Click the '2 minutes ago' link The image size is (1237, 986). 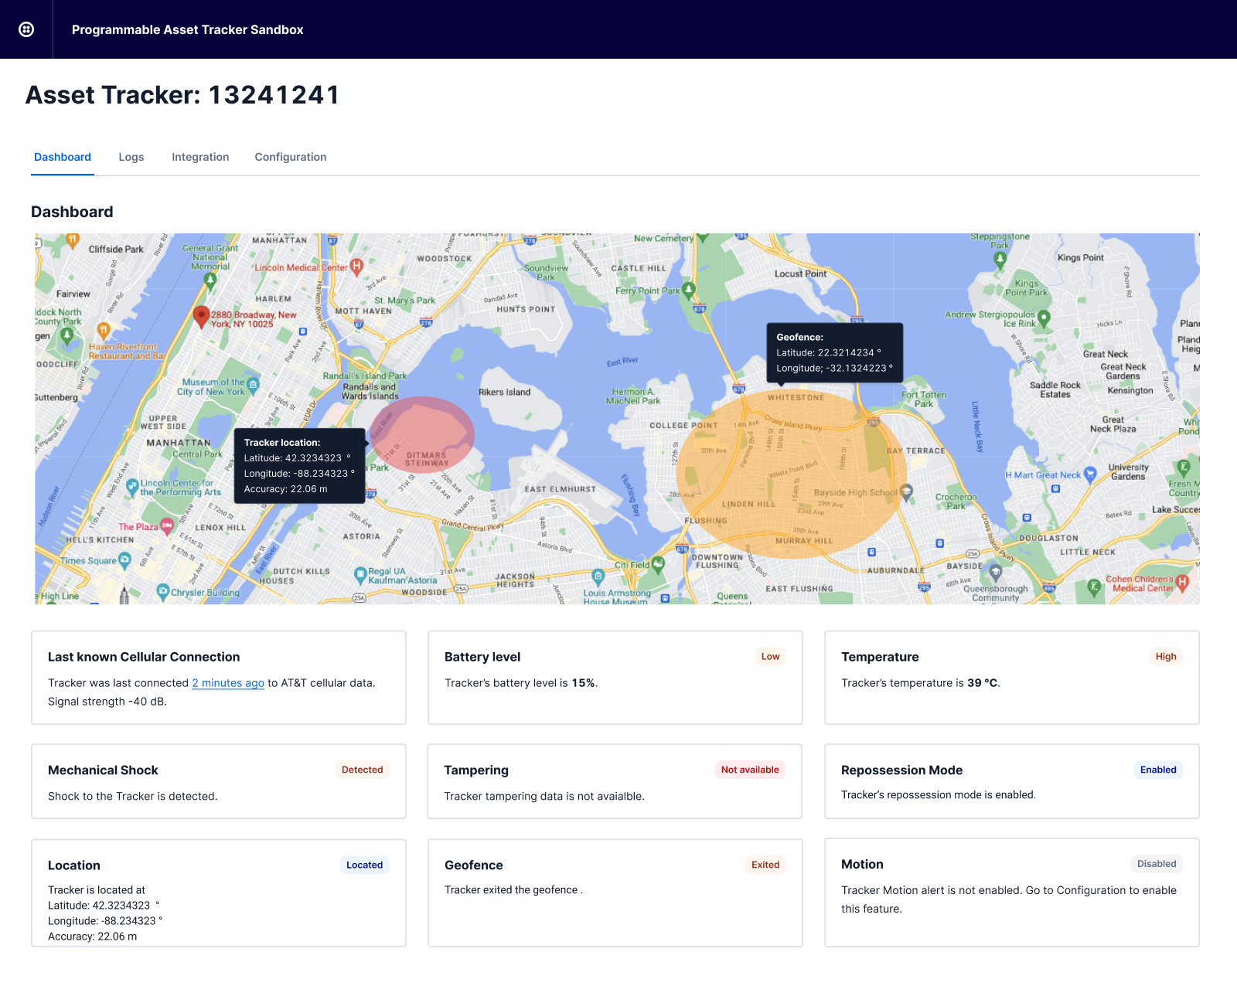(228, 683)
